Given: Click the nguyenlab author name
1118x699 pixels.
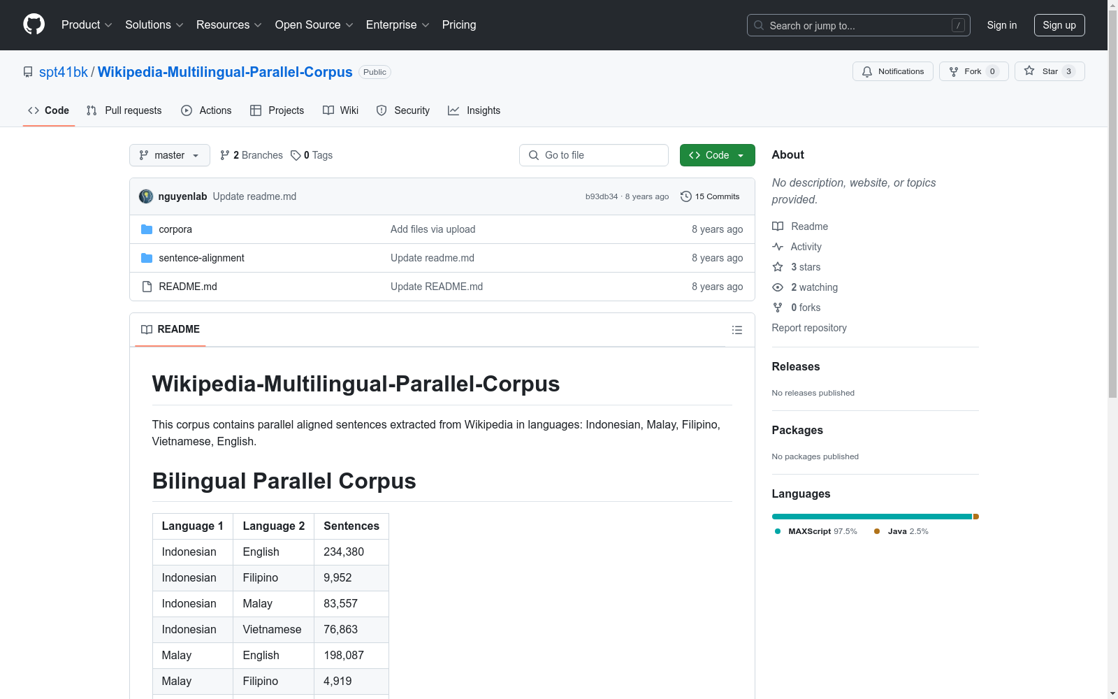Looking at the screenshot, I should (x=182, y=196).
